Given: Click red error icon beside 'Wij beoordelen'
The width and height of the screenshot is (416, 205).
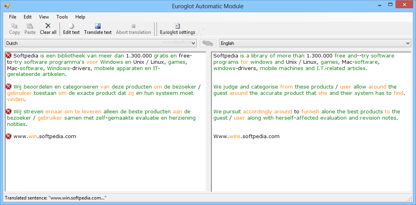Looking at the screenshot, I should click(x=9, y=86).
